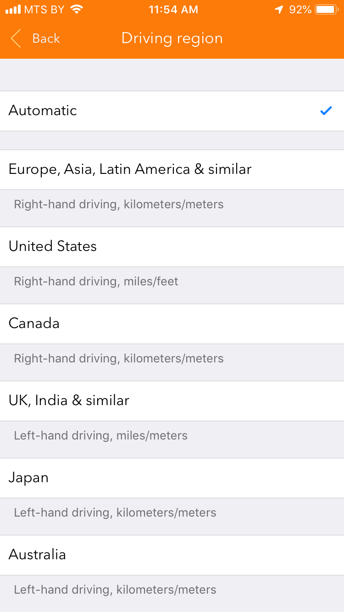This screenshot has width=344, height=612.
Task: Tap the 11:54 AM clock
Action: 173,10
